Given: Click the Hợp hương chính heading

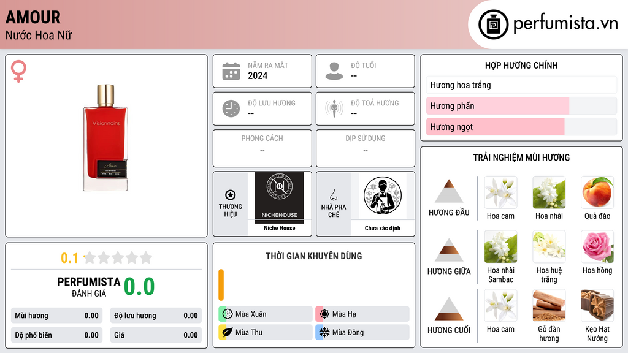Looking at the screenshot, I should [x=521, y=65].
